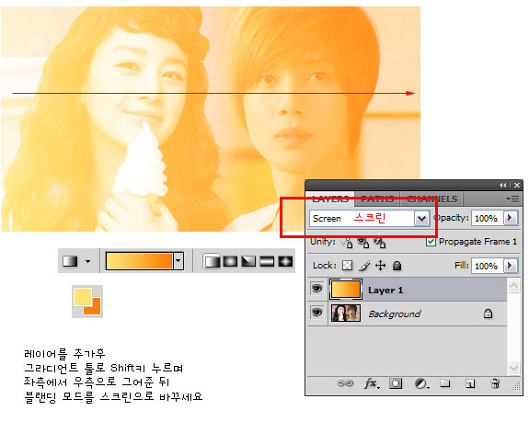
Task: Select the Background layer thumbnail
Action: tap(346, 314)
